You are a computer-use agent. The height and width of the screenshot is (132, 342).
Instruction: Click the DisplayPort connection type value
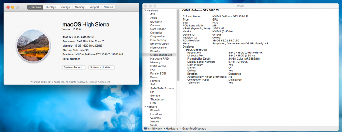[x=235, y=80]
